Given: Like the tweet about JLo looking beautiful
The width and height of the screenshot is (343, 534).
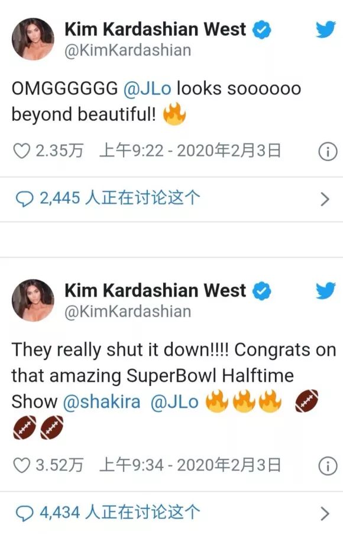Looking at the screenshot, I should pos(21,151).
